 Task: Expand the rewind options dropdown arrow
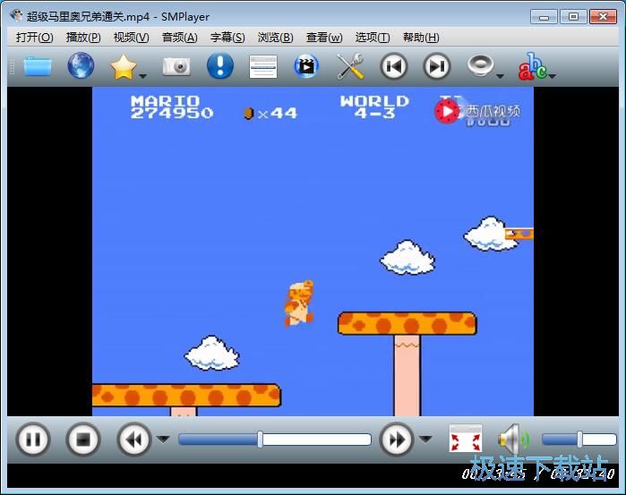(x=163, y=440)
